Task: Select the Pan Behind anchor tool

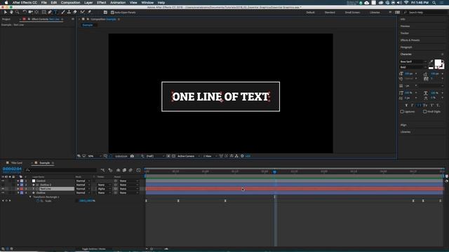Action: coord(36,13)
